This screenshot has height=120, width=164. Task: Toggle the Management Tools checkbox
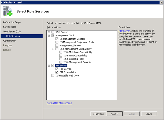coord(53,35)
